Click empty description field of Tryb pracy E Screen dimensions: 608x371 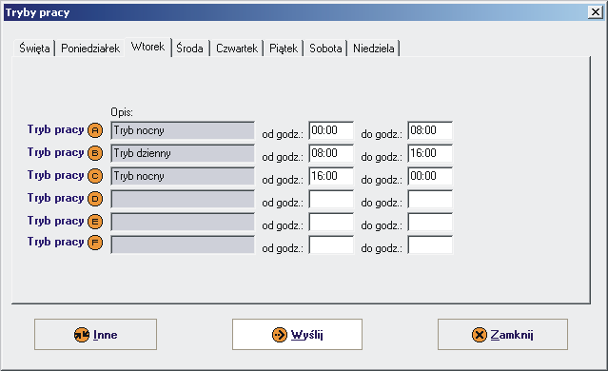click(x=183, y=223)
